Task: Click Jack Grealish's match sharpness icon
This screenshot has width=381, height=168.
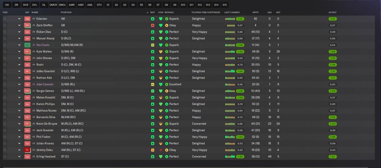Action: pos(153,130)
